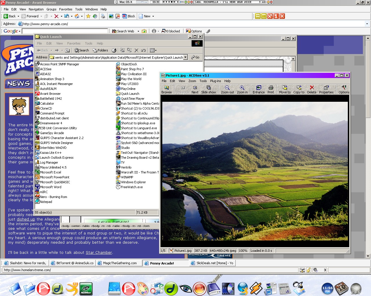Switch to Slashdot: News for nerds tab
The image size is (371, 296).
click(25, 263)
